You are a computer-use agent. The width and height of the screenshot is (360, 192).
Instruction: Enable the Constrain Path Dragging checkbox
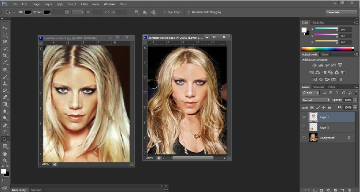pyautogui.click(x=189, y=12)
